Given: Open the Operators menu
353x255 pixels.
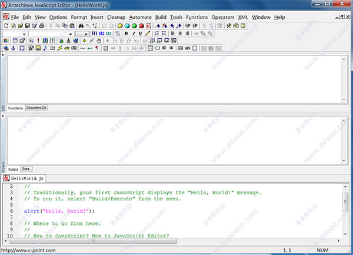Looking at the screenshot, I should pyautogui.click(x=223, y=17).
